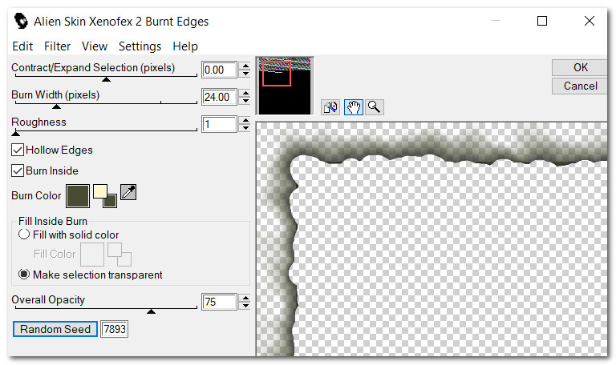This screenshot has width=616, height=365.
Task: Click the navigator preview thumbnail
Action: 285,86
